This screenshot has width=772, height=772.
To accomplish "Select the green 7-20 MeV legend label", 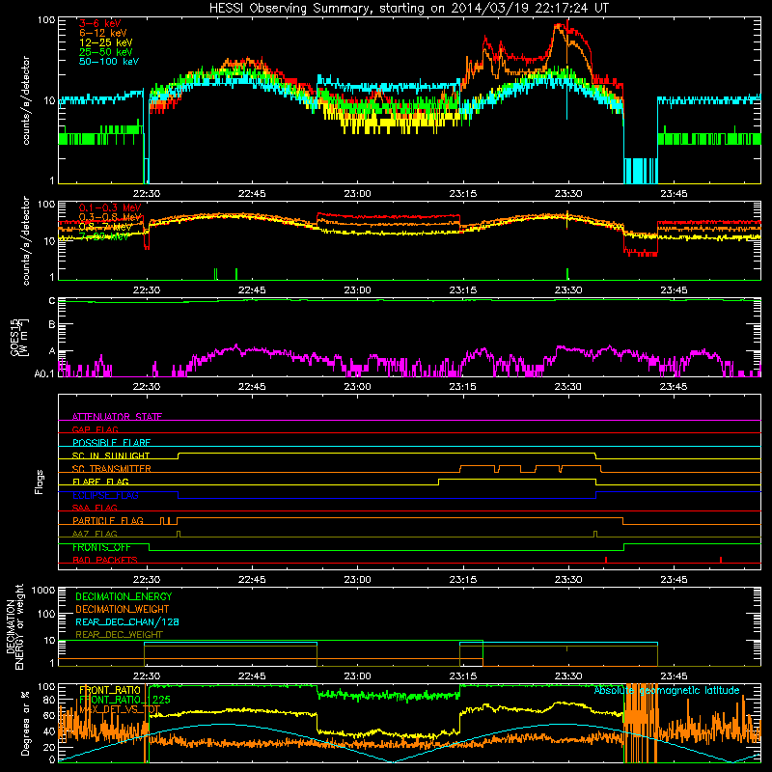I will (104, 236).
